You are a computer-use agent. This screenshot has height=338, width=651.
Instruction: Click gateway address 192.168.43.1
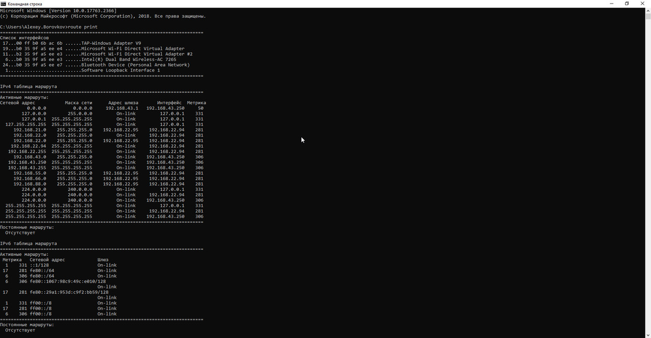[122, 108]
